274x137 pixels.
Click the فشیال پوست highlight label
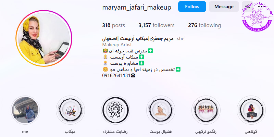161,132
